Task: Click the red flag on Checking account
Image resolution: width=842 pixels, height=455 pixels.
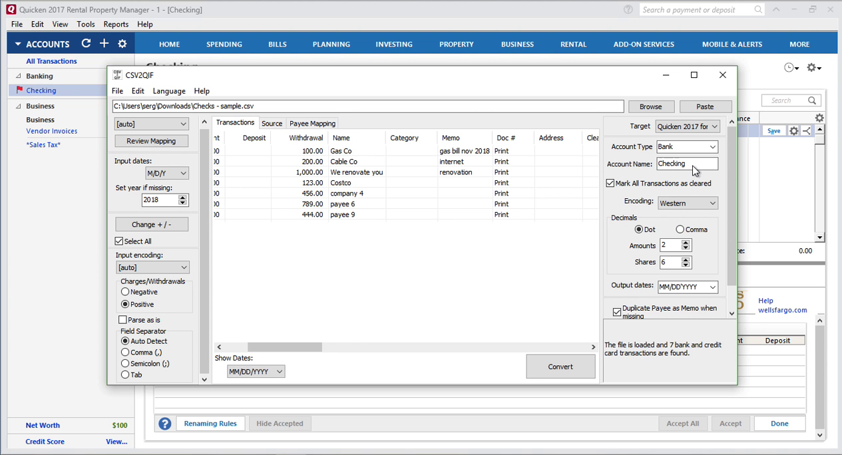Action: click(x=19, y=90)
